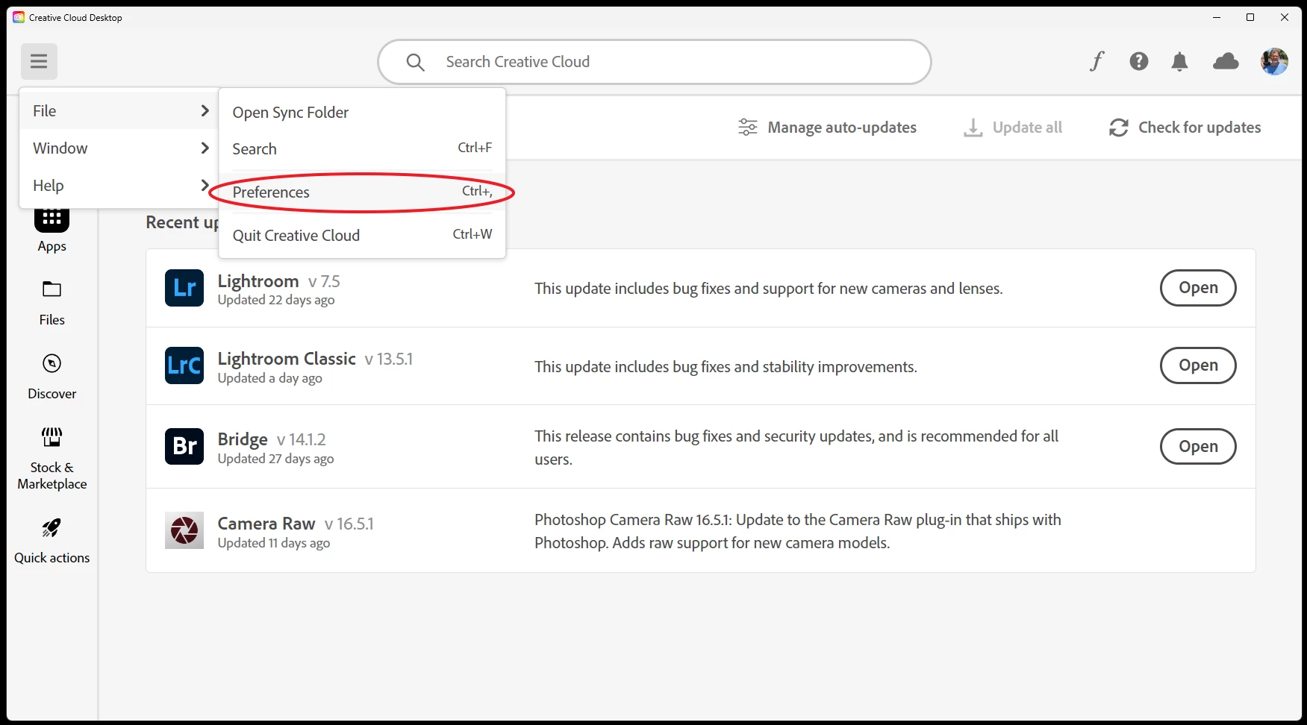The width and height of the screenshot is (1307, 725).
Task: Open the Help question mark icon
Action: (x=1138, y=61)
